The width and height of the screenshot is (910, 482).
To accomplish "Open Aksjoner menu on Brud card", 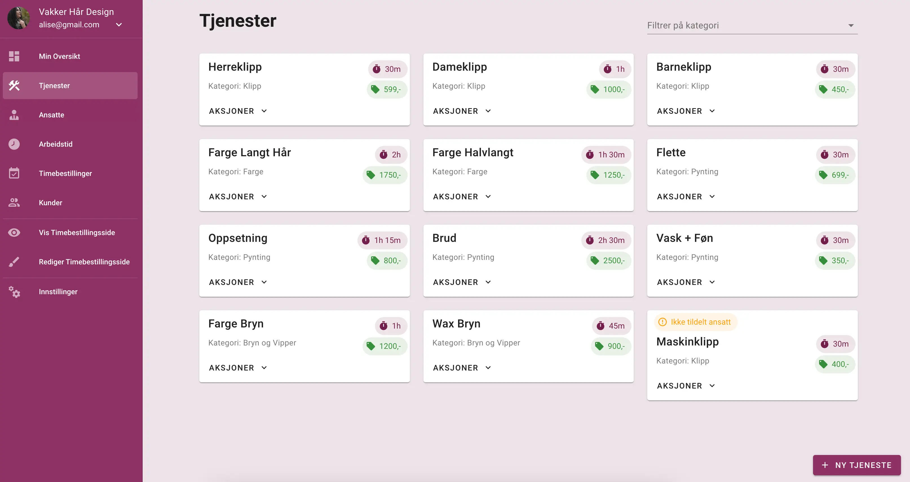I will pyautogui.click(x=462, y=282).
